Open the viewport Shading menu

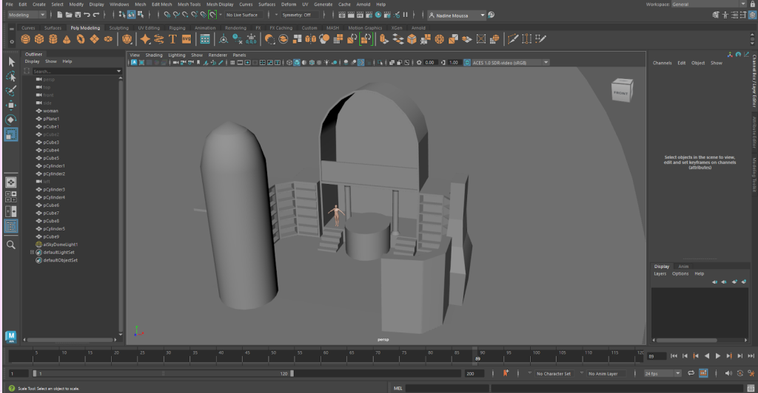[x=154, y=55]
